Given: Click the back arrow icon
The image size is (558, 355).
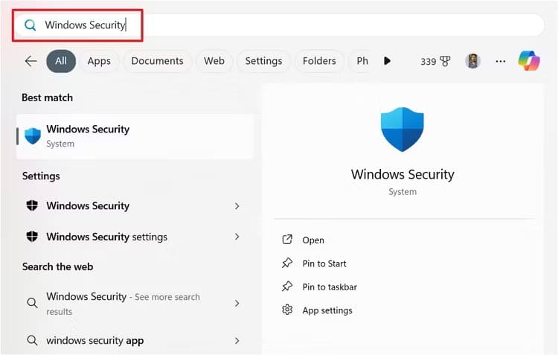Looking at the screenshot, I should (31, 61).
